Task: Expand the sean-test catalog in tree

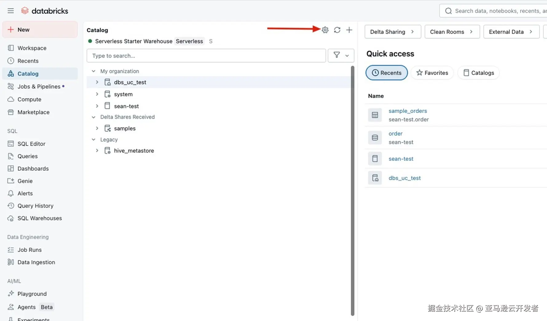Action: 97,106
